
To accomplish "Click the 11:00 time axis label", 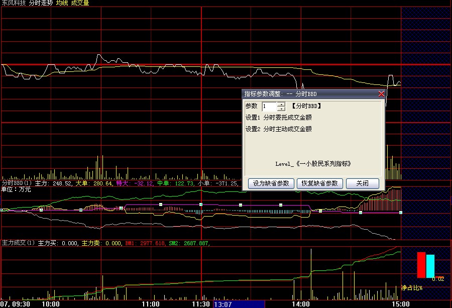I will point(151,304).
